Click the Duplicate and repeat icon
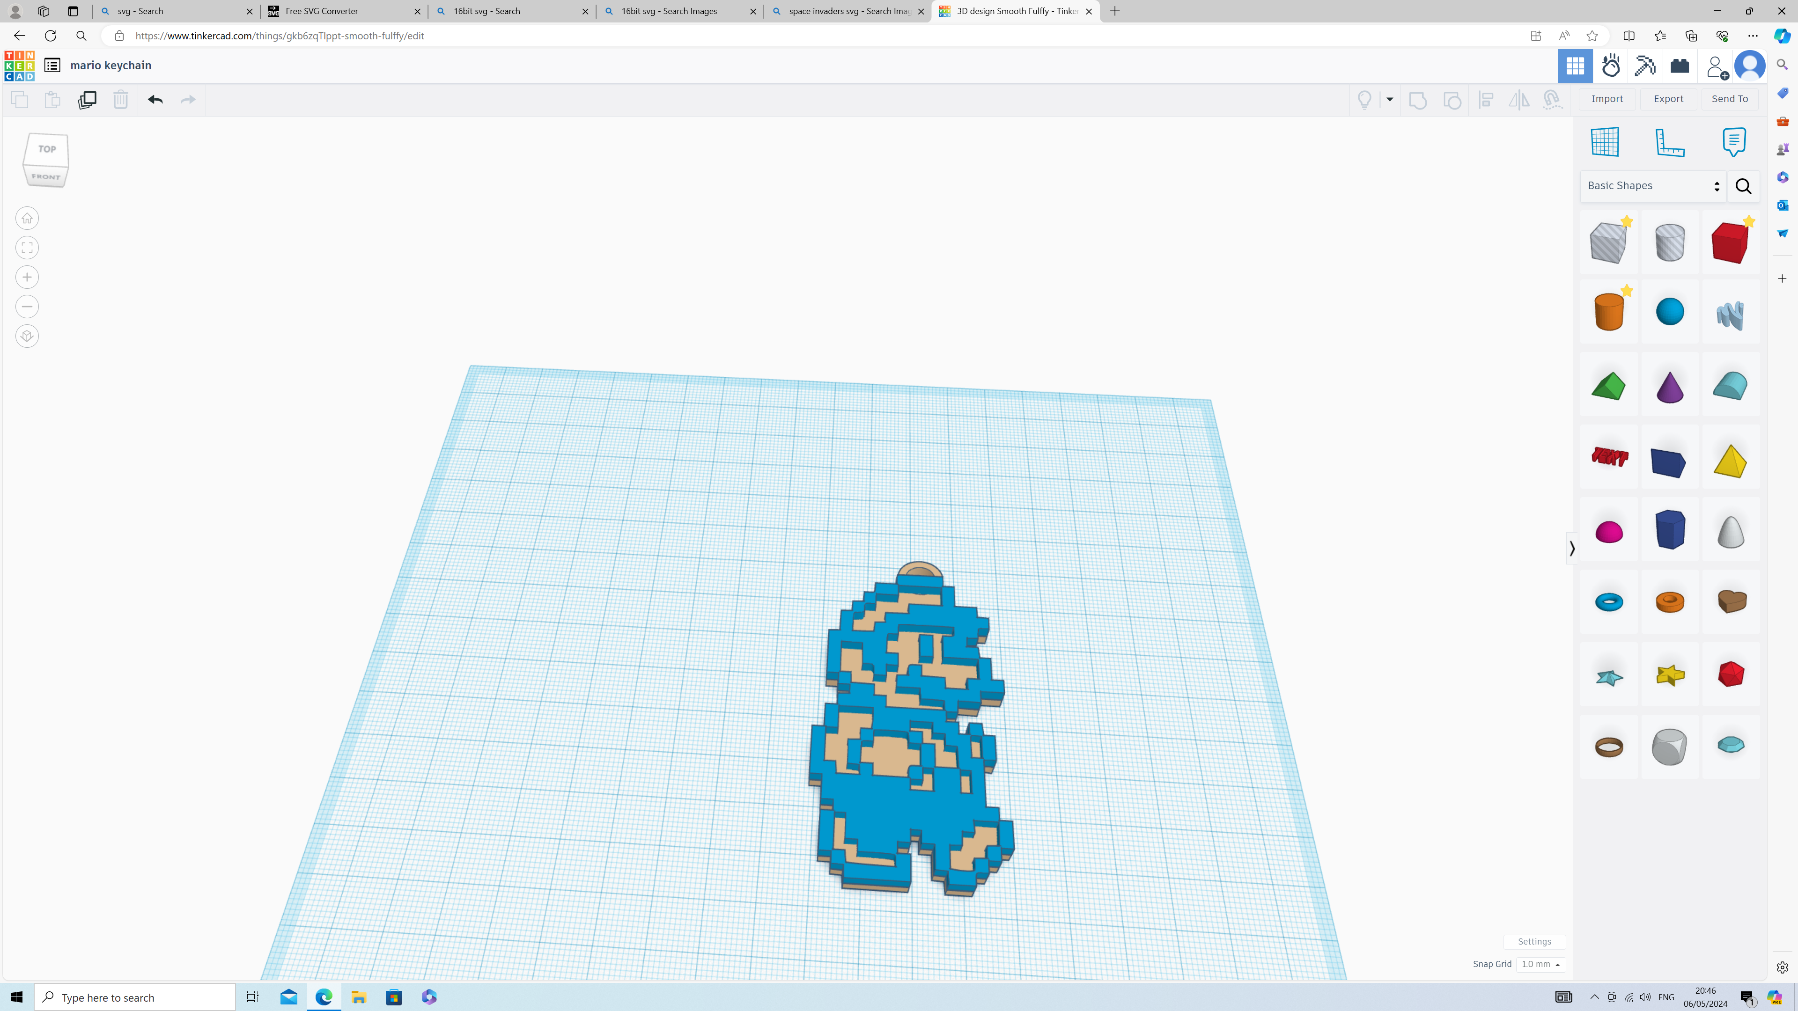The height and width of the screenshot is (1011, 1798). point(87,100)
